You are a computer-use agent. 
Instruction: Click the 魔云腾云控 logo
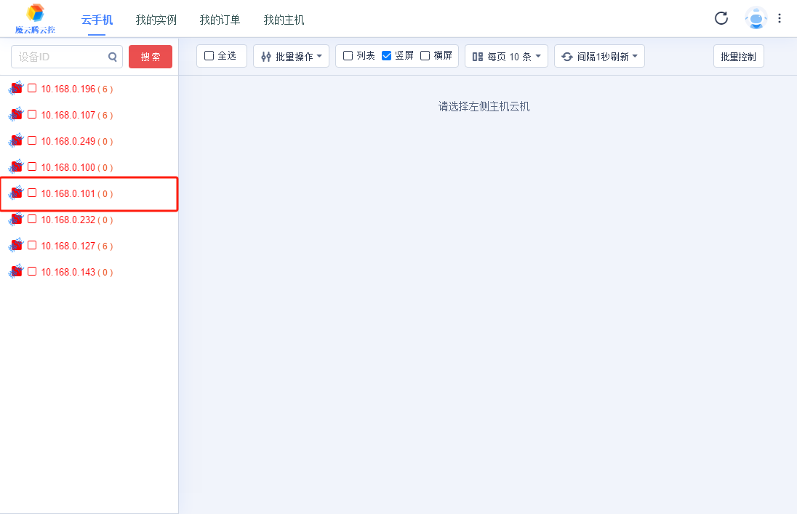35,19
